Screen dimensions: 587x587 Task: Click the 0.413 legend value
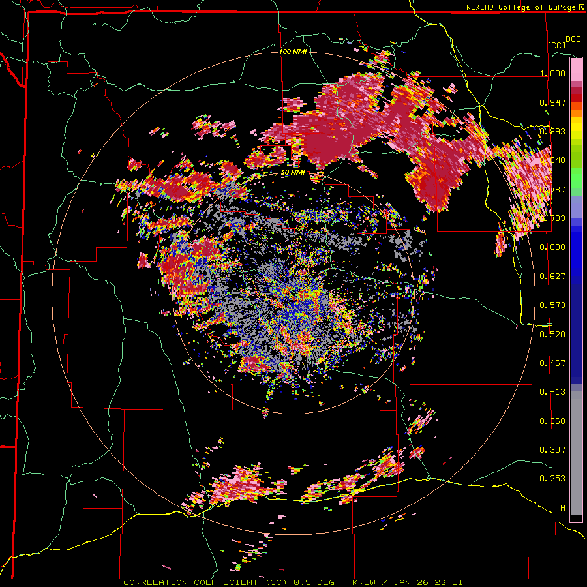pos(552,392)
